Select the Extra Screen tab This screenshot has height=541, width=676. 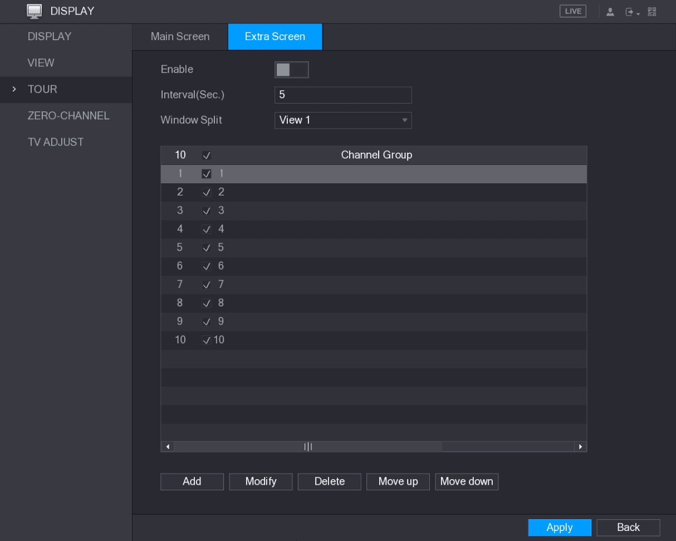pos(275,37)
